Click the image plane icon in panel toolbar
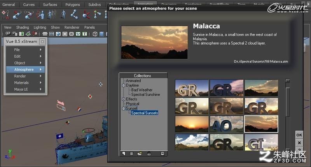 tap(28, 34)
